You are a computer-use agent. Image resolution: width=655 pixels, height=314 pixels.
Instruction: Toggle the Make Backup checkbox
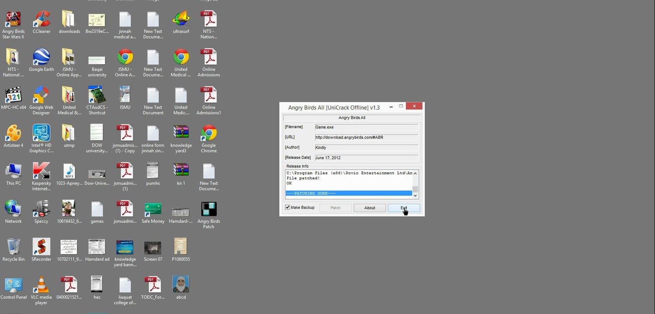288,208
